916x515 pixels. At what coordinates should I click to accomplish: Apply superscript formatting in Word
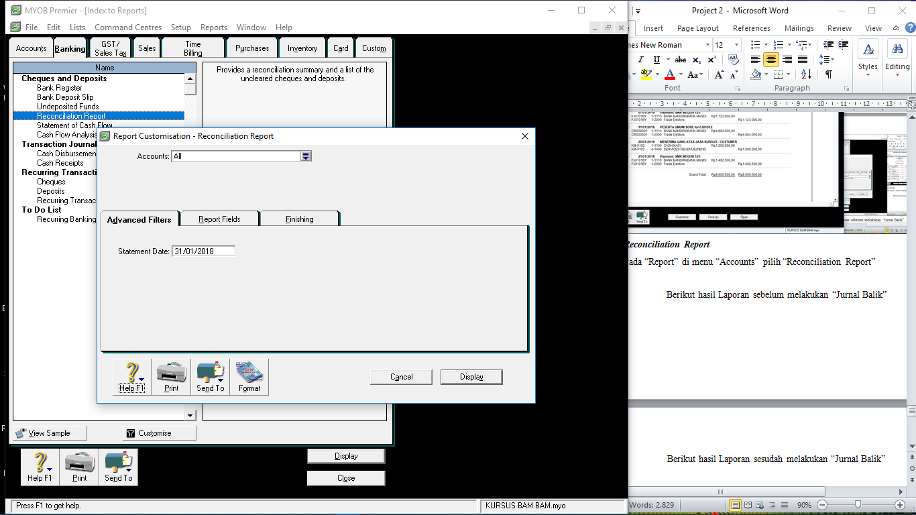(x=711, y=60)
